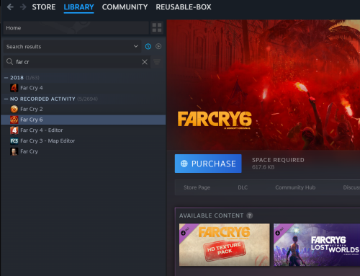360x276 pixels.
Task: Open the LIBRARY tab
Action: pyautogui.click(x=78, y=7)
